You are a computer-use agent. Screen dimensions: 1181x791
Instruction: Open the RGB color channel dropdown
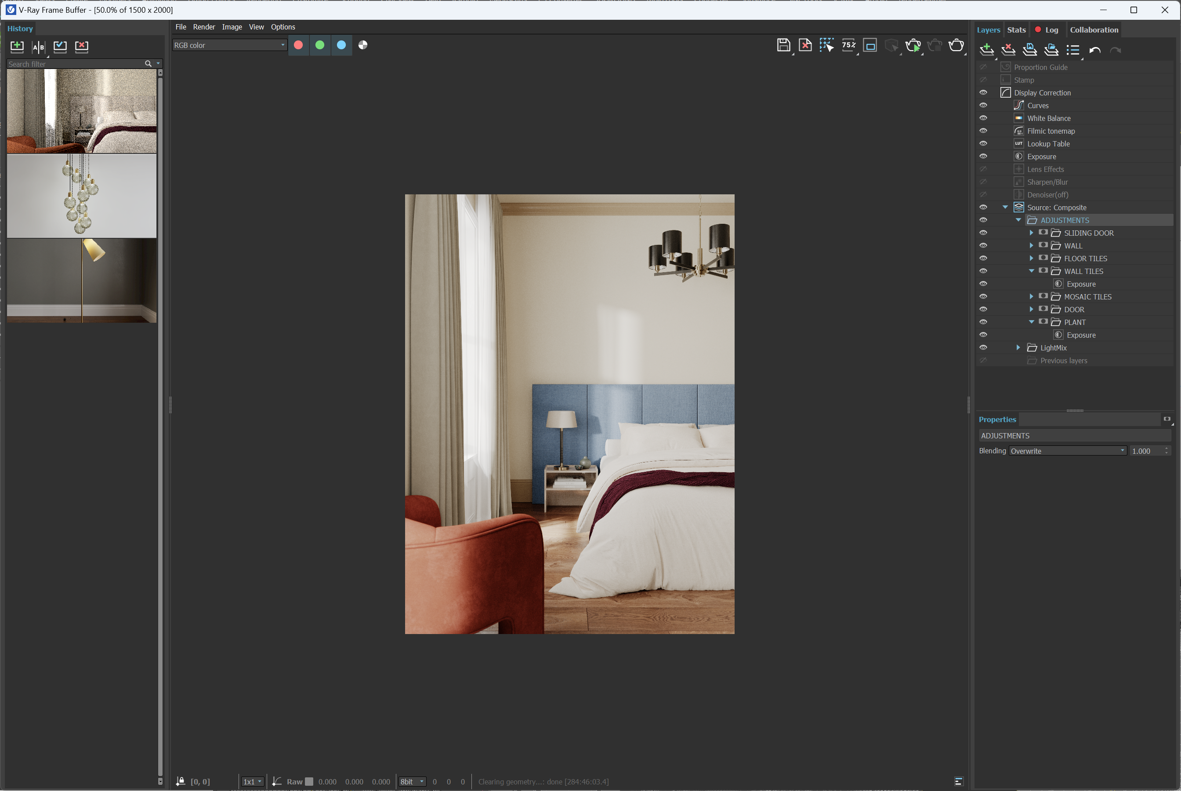[229, 45]
